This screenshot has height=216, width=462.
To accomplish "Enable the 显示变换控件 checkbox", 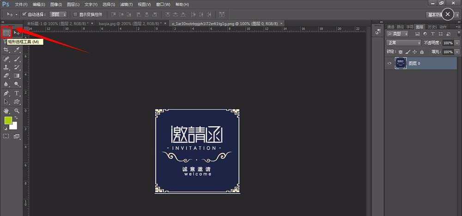I will (75, 15).
